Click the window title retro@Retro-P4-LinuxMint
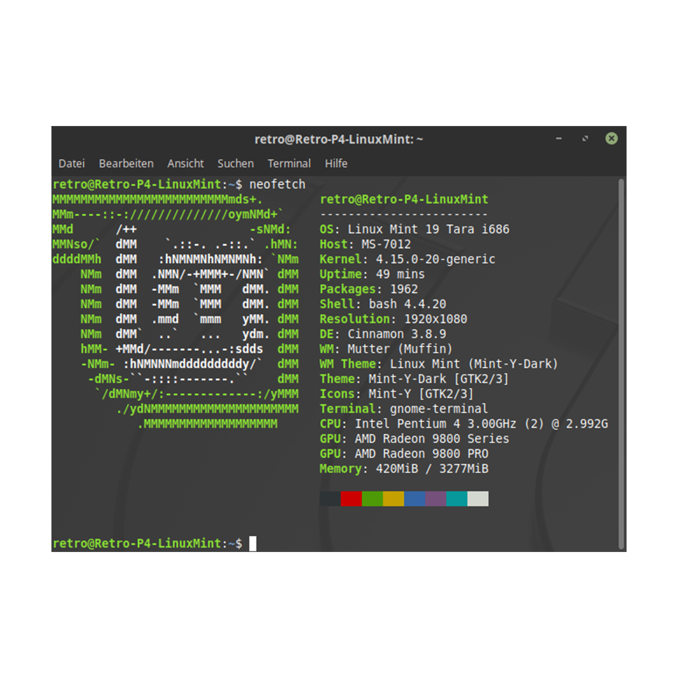This screenshot has width=678, height=678. point(338,139)
